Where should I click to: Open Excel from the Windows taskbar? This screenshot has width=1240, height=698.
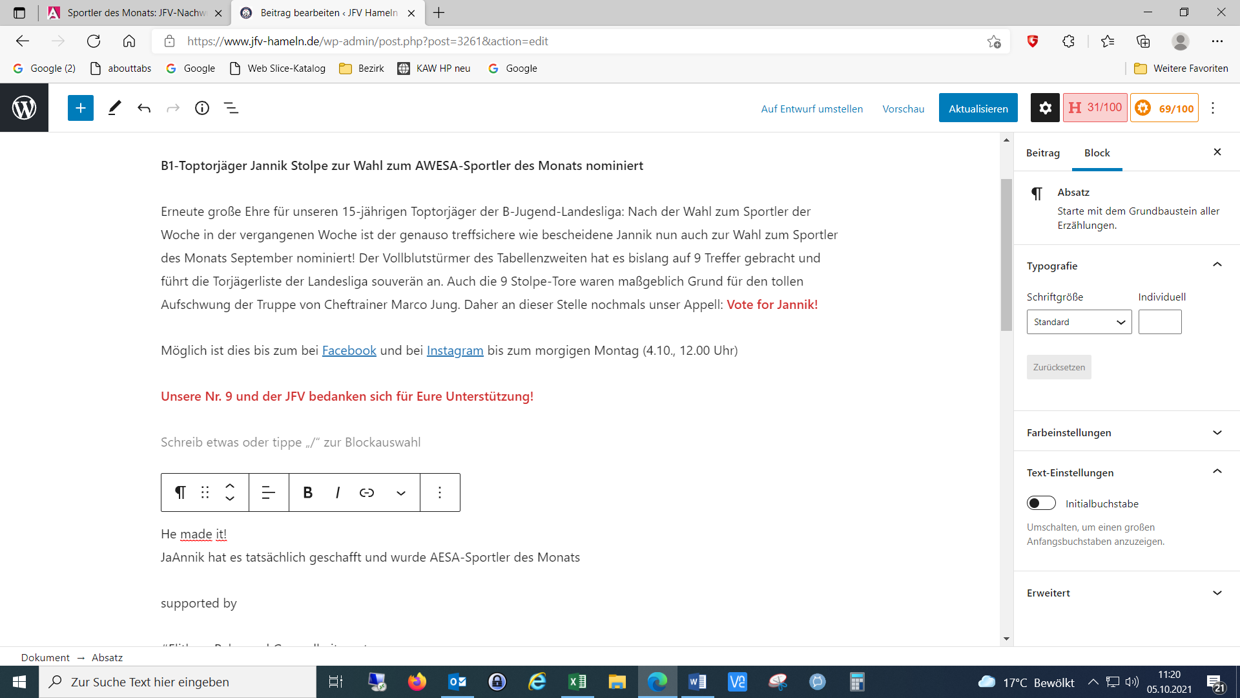click(577, 682)
